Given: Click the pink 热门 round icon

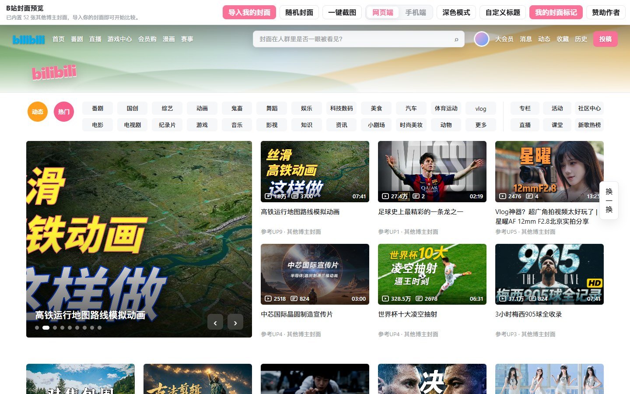Looking at the screenshot, I should tap(64, 112).
